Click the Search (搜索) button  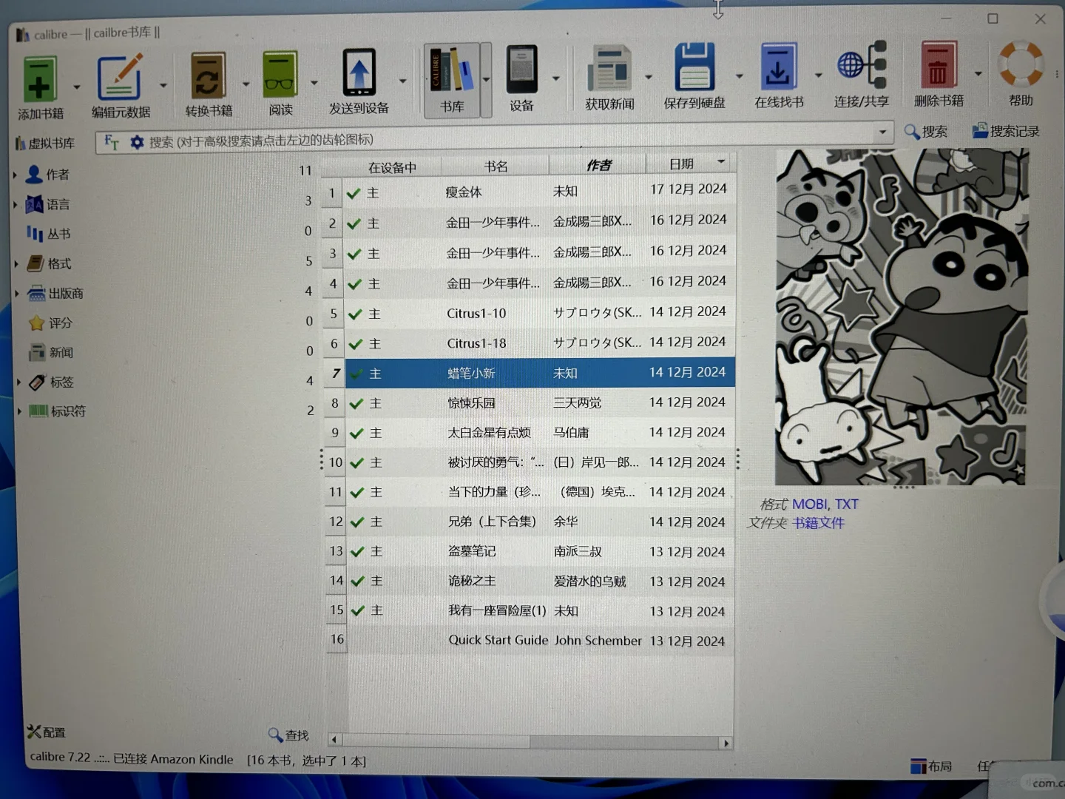926,132
